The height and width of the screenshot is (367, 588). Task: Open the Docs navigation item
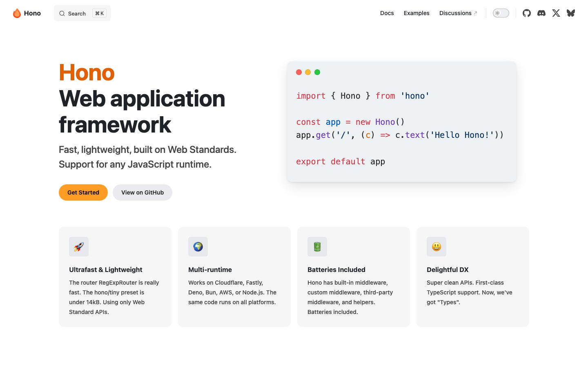coord(387,13)
